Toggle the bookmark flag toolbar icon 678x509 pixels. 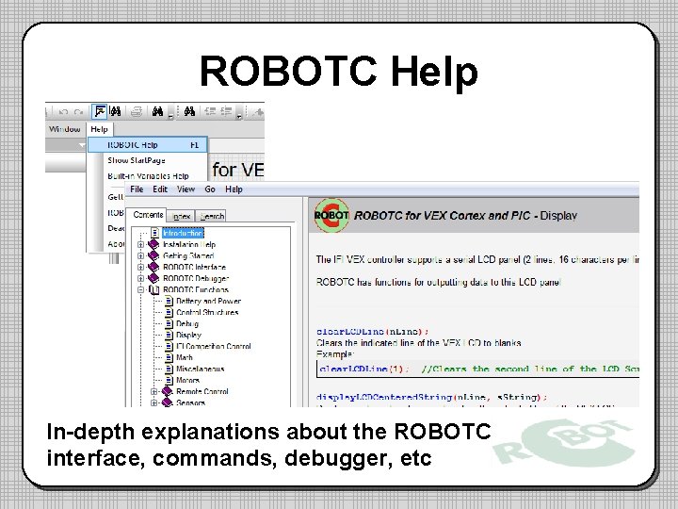100,111
